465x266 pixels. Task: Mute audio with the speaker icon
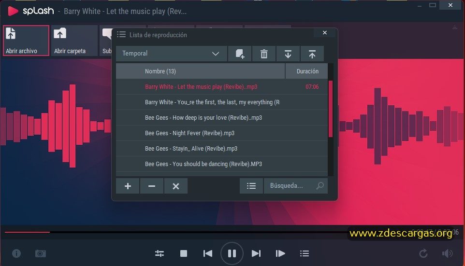(447, 253)
